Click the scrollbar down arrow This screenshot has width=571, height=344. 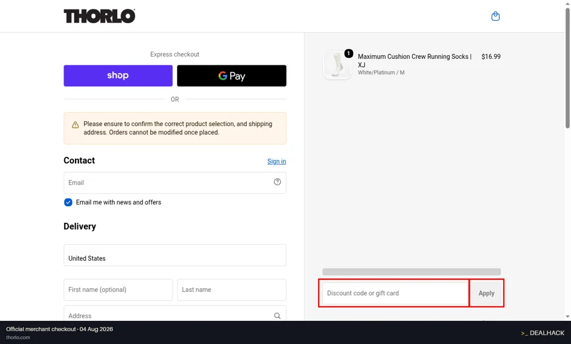click(x=567, y=317)
